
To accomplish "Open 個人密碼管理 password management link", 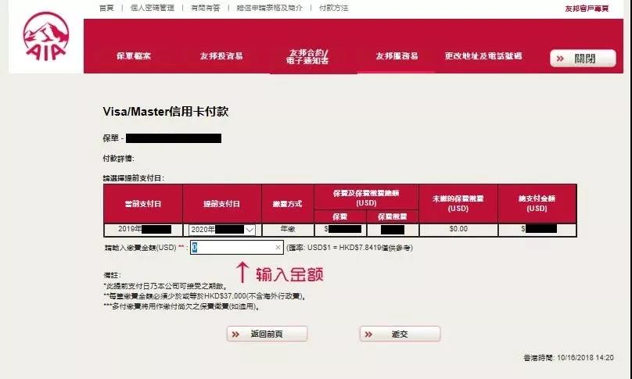I will [x=153, y=8].
